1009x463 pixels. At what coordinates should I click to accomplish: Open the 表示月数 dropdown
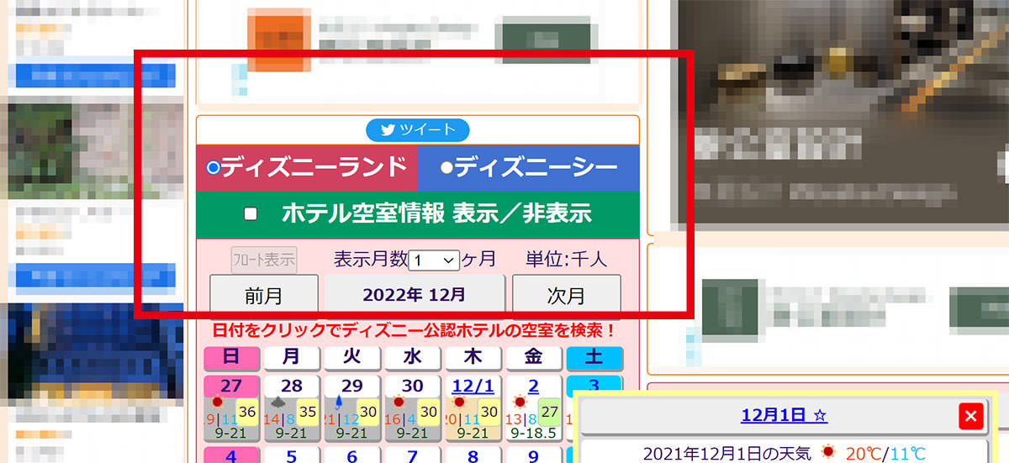coord(434,260)
